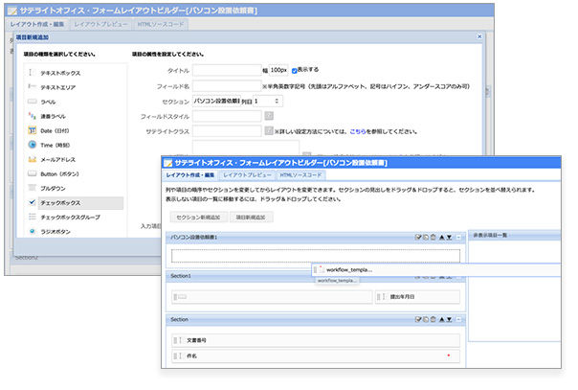Image resolution: width=578 pixels, height=390 pixels.
Task: Focus the フィールド名 input field
Action: pyautogui.click(x=227, y=86)
